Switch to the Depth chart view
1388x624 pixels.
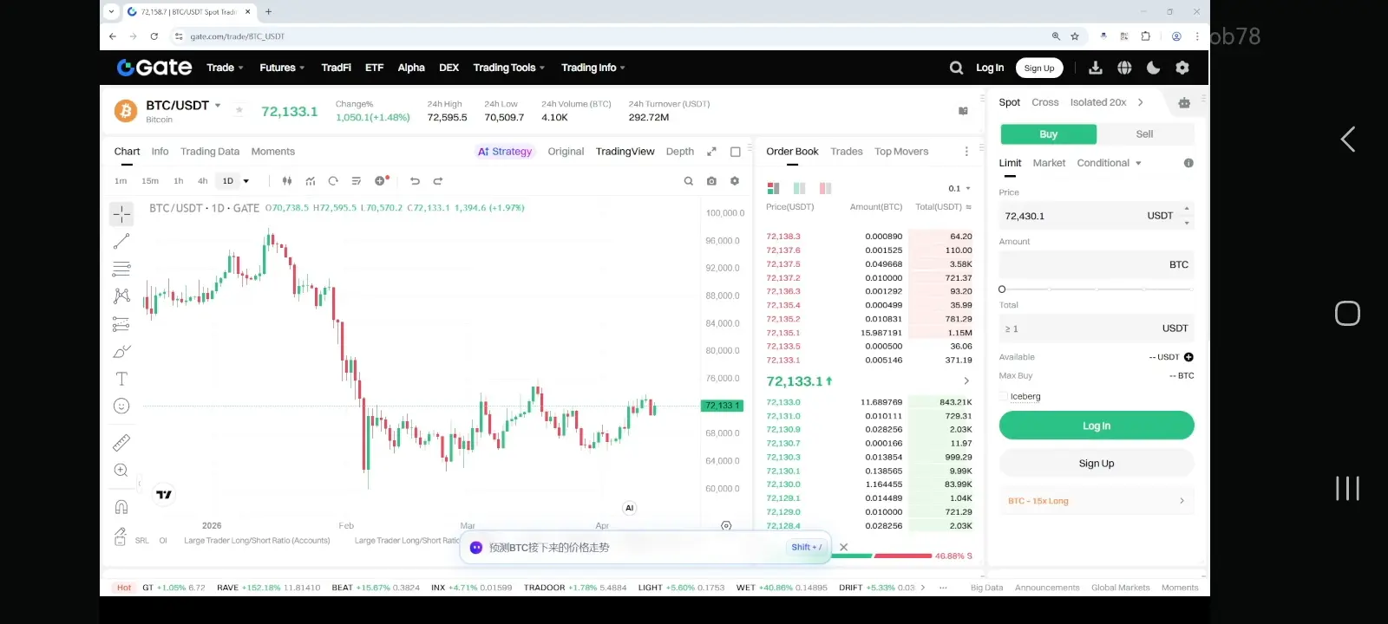coord(680,152)
